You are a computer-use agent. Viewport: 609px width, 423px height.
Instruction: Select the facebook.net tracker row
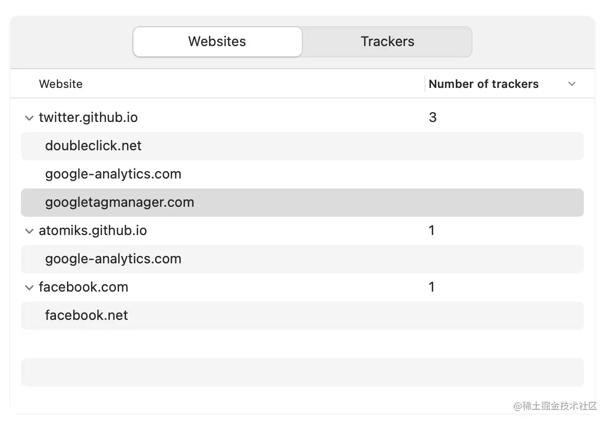[x=87, y=315]
